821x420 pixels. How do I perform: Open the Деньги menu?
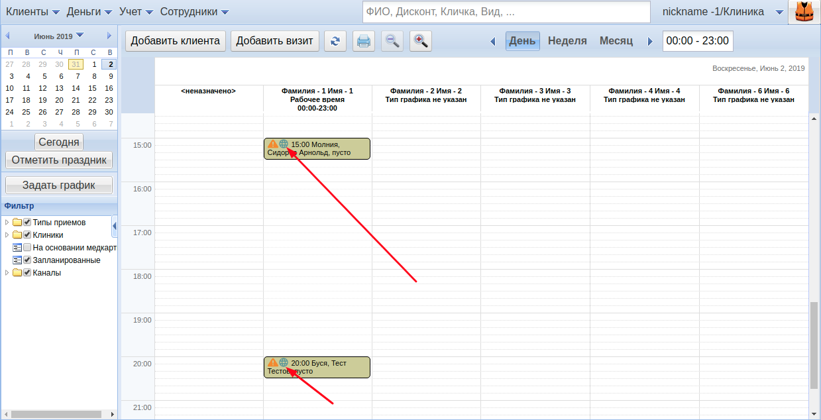[x=89, y=12]
